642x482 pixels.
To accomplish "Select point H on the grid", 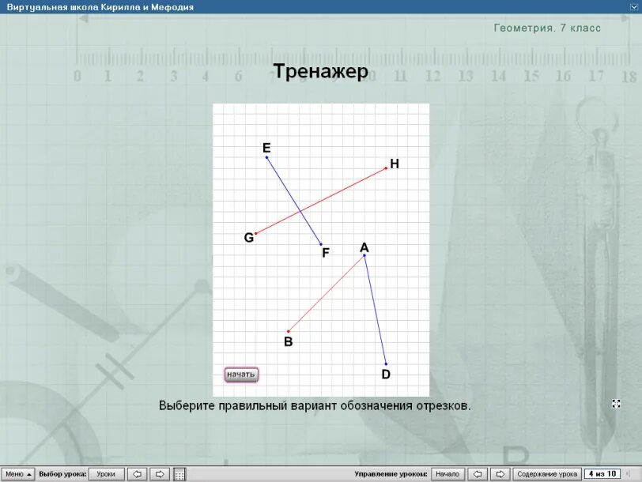I will point(386,168).
